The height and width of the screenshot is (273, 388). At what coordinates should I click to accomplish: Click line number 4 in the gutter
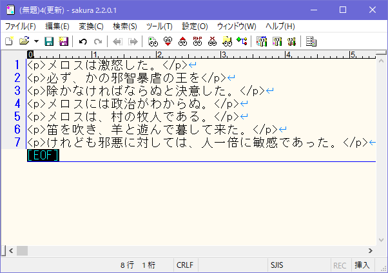17,103
